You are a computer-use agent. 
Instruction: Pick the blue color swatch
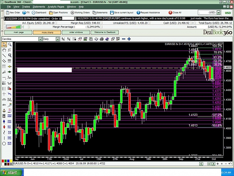[8, 161]
